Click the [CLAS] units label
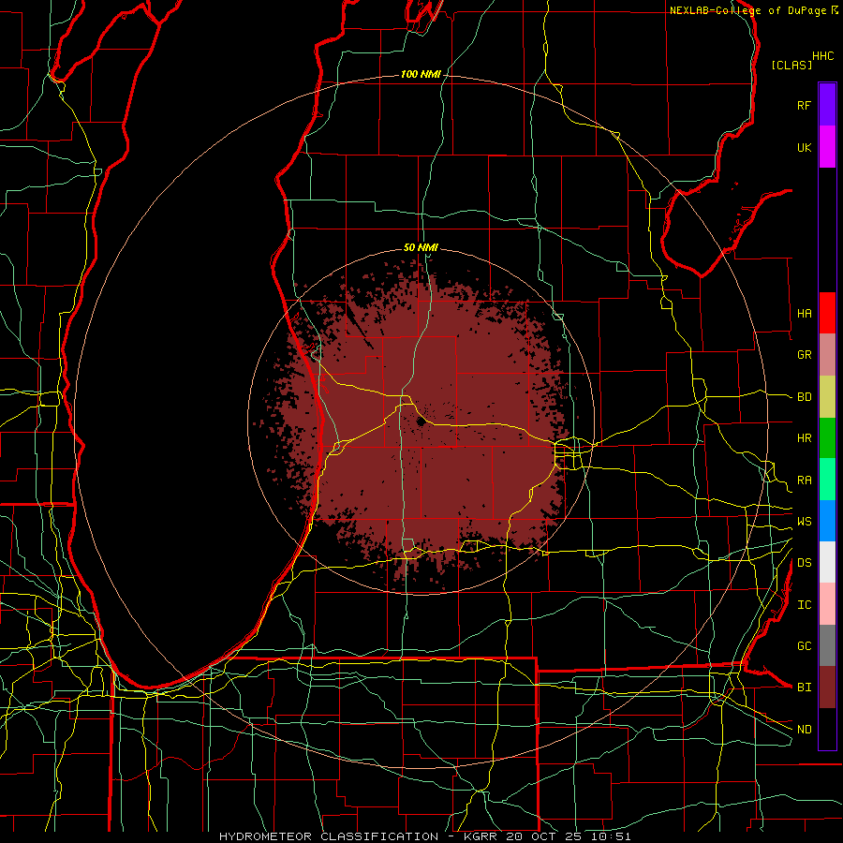Viewport: 843px width, 843px height. pos(791,65)
